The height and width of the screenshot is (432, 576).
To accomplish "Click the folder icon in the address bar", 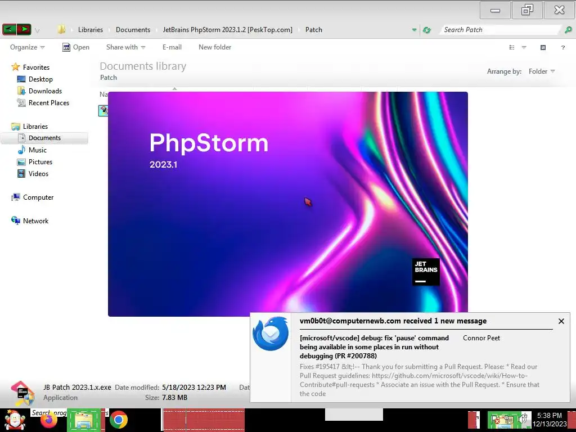I will [61, 29].
